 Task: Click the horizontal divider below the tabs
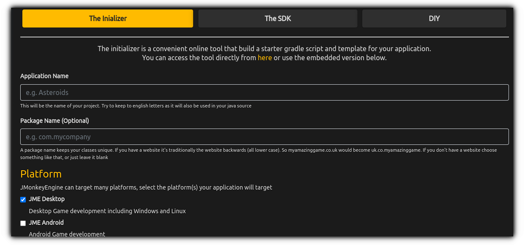[264, 37]
